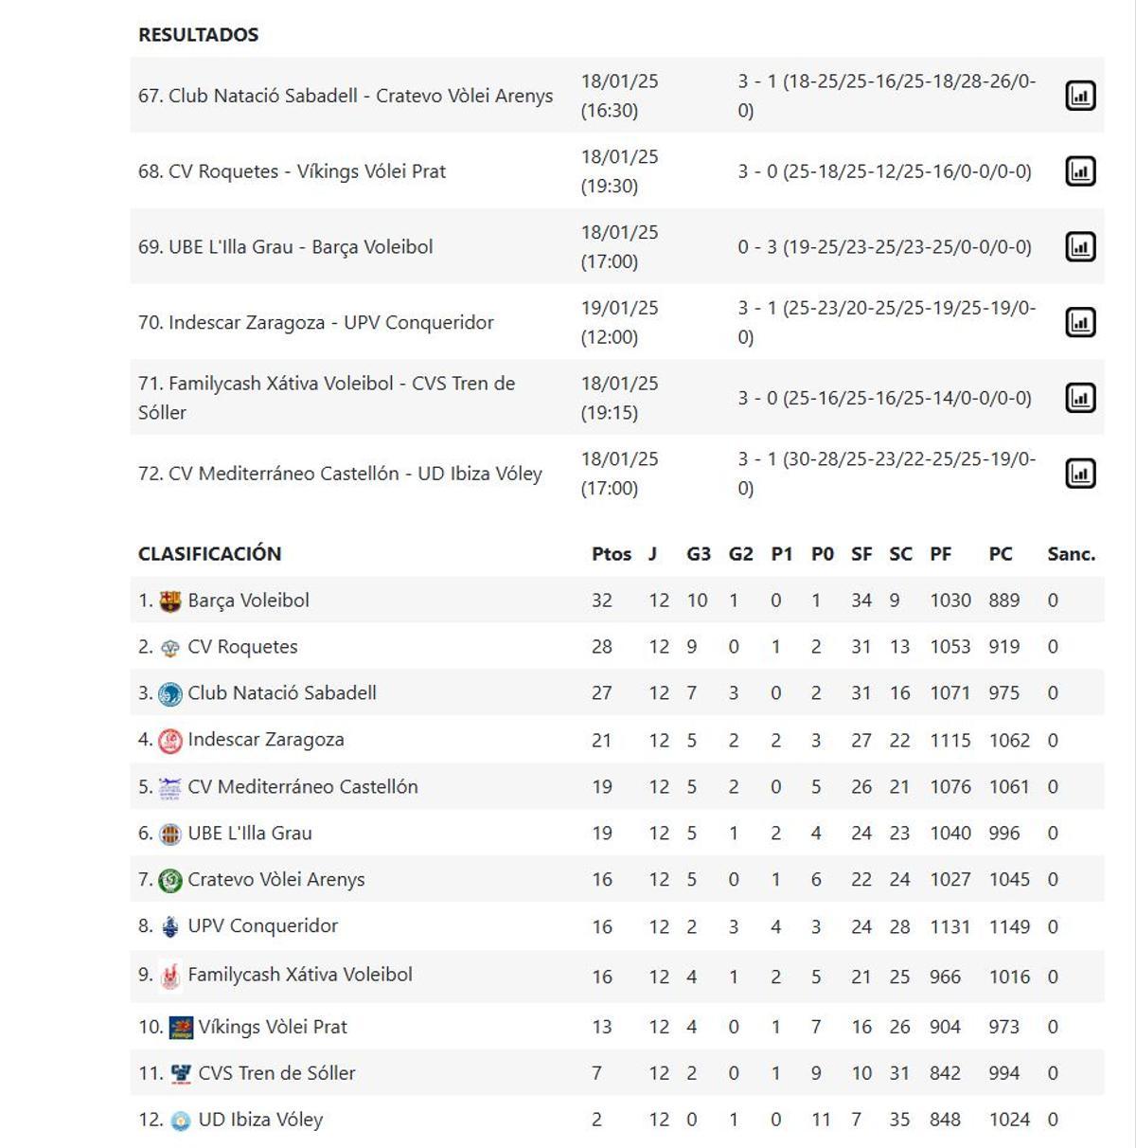This screenshot has width=1136, height=1148.
Task: Sort the table by SF column
Action: click(x=862, y=554)
